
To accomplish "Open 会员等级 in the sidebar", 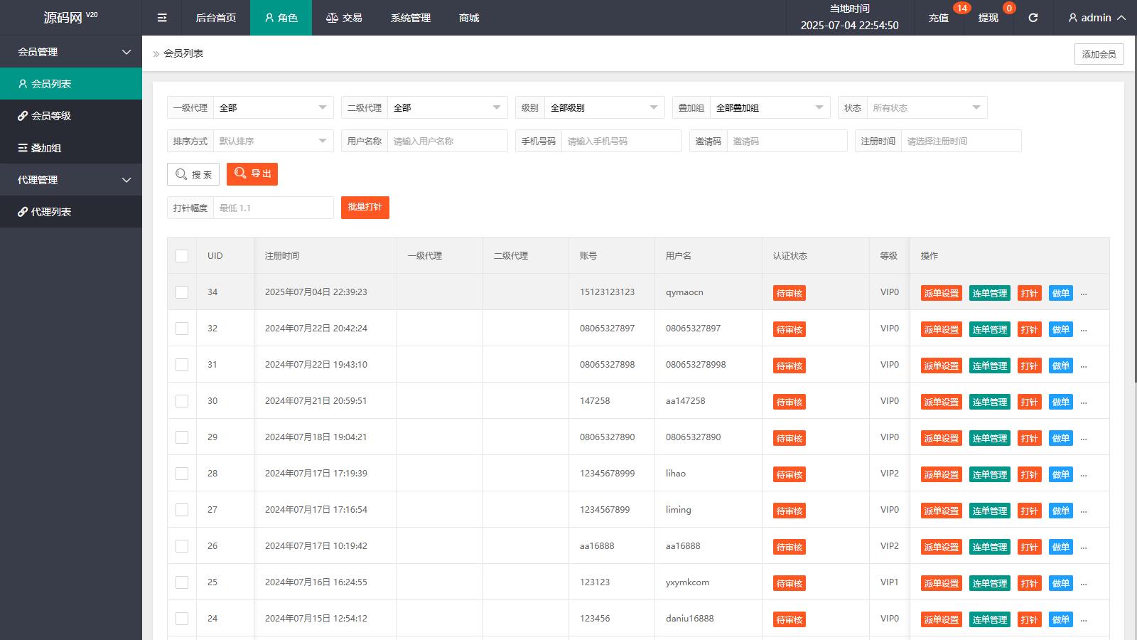I will point(51,116).
